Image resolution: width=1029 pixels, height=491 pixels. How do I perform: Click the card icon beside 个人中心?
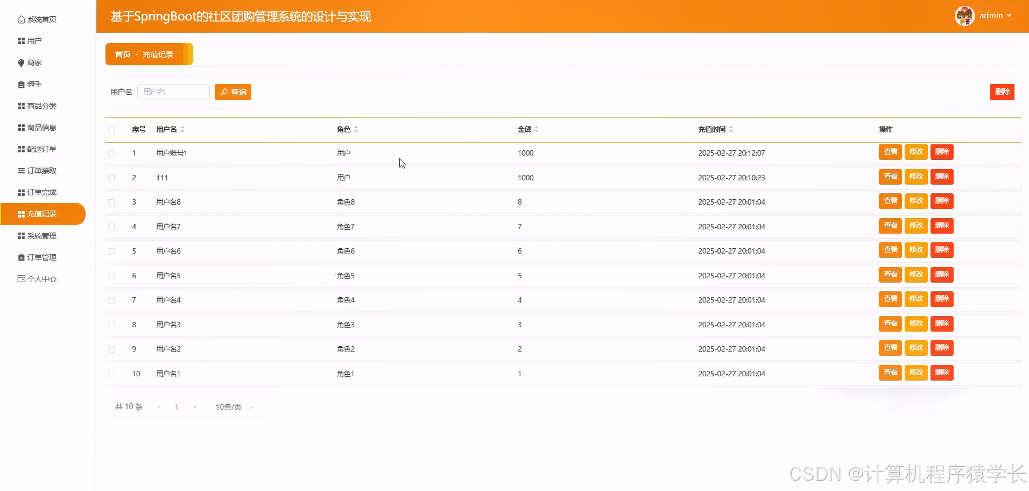click(21, 279)
